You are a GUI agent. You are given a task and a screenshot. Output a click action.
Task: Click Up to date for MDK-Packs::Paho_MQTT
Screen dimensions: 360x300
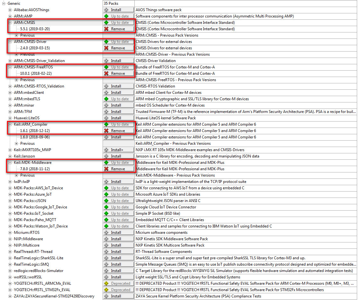coord(119,220)
